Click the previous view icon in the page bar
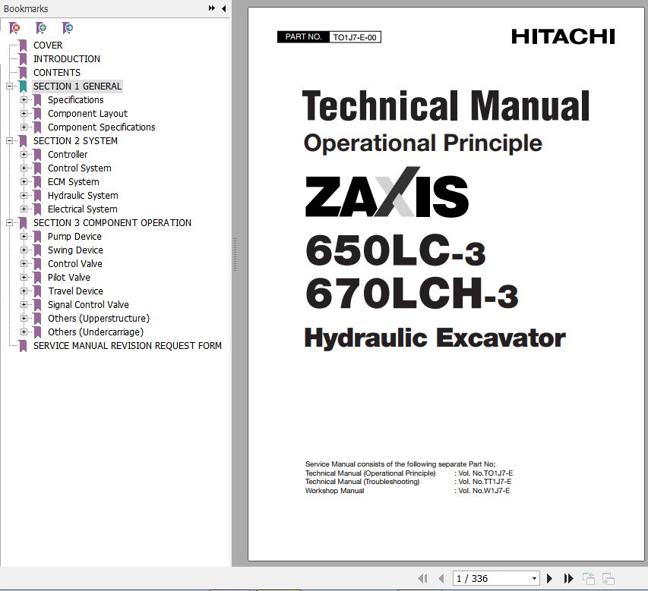Image resolution: width=648 pixels, height=591 pixels. (589, 579)
